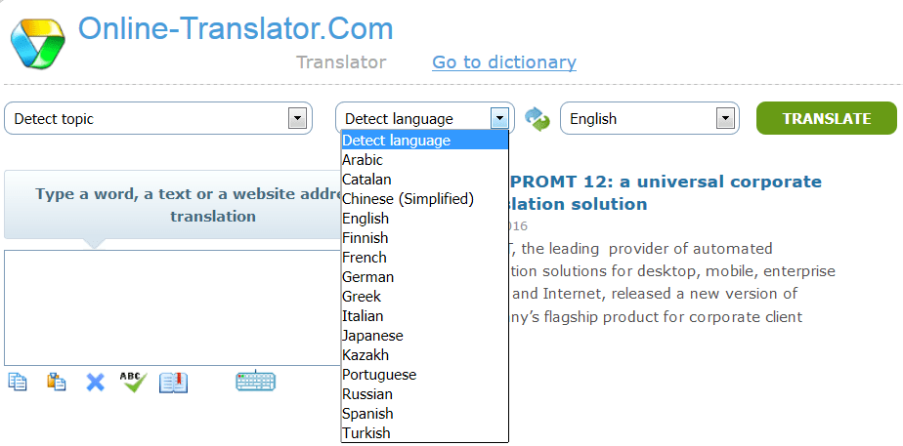Swap languages with the arrows icon
The width and height of the screenshot is (903, 446).
click(x=537, y=119)
